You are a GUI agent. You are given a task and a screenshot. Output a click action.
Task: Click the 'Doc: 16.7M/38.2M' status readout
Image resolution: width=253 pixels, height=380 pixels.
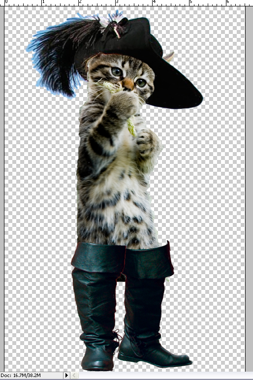pos(21,376)
